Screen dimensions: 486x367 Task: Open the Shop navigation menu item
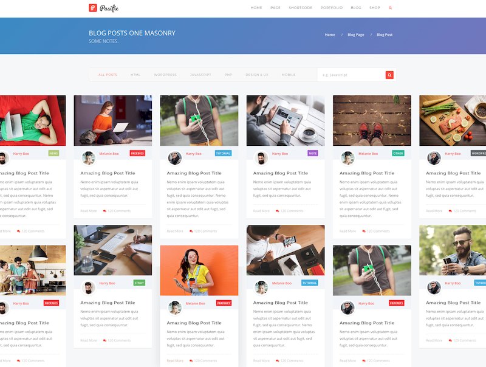point(374,8)
